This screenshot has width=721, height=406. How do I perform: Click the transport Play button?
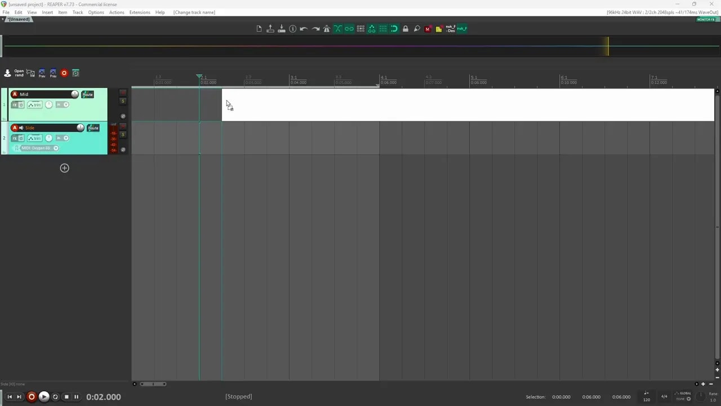click(x=43, y=397)
